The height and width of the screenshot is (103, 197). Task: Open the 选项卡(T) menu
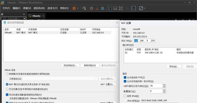point(52,8)
